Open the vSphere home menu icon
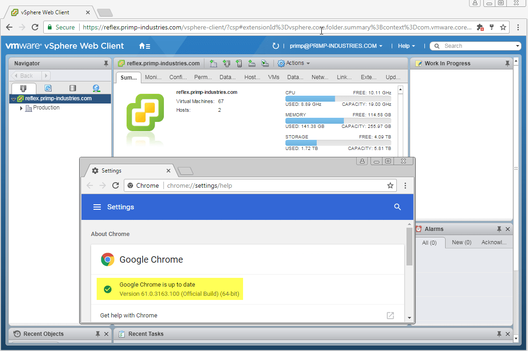The image size is (528, 351). (145, 46)
